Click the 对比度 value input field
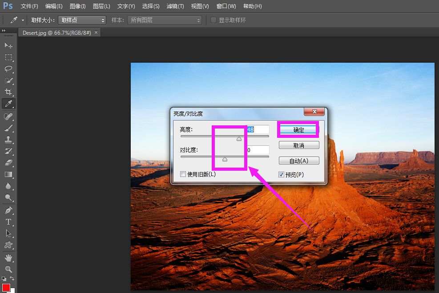439x293 pixels. [258, 150]
